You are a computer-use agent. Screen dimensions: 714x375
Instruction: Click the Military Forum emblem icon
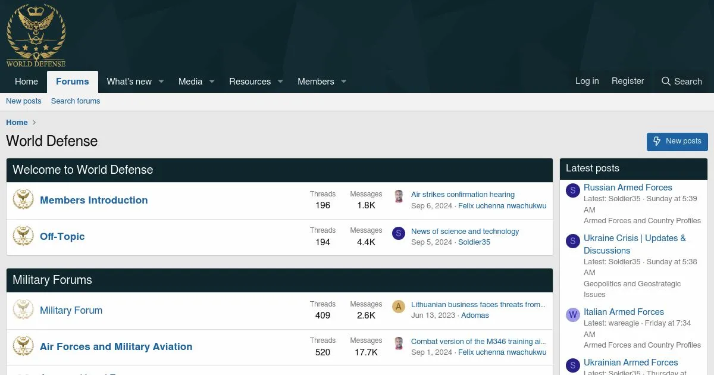pyautogui.click(x=23, y=310)
